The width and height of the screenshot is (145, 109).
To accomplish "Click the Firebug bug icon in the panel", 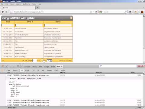I will click(x=2, y=66).
